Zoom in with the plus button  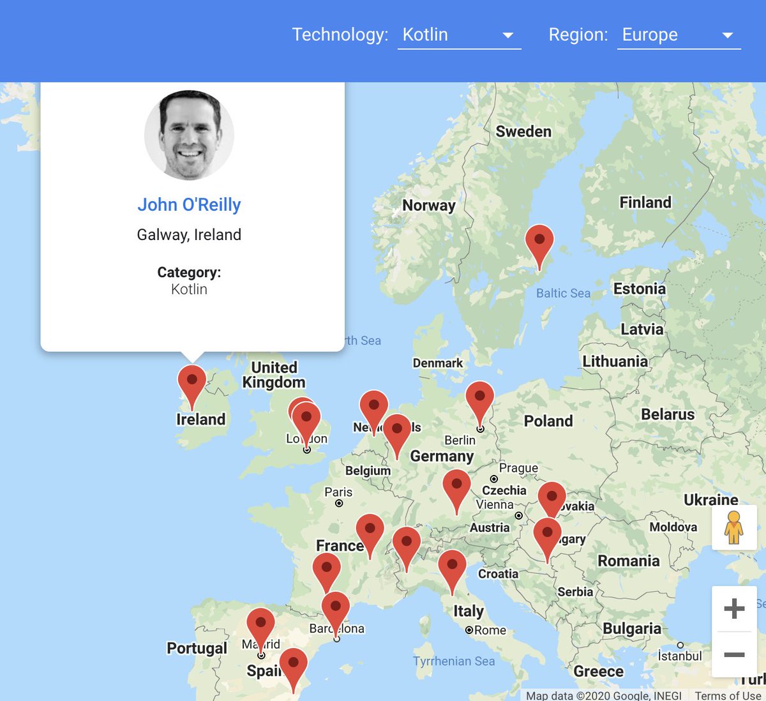734,608
